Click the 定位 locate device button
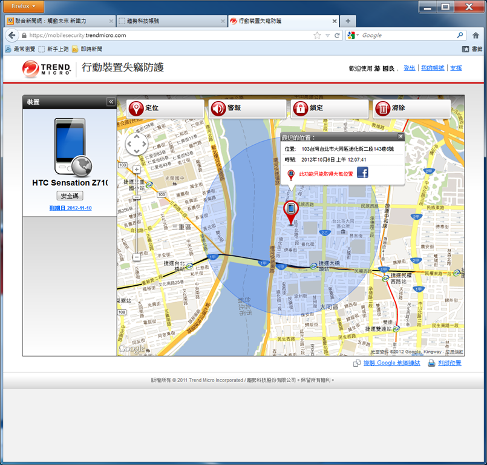Viewport: 487px width, 465px height. click(165, 108)
